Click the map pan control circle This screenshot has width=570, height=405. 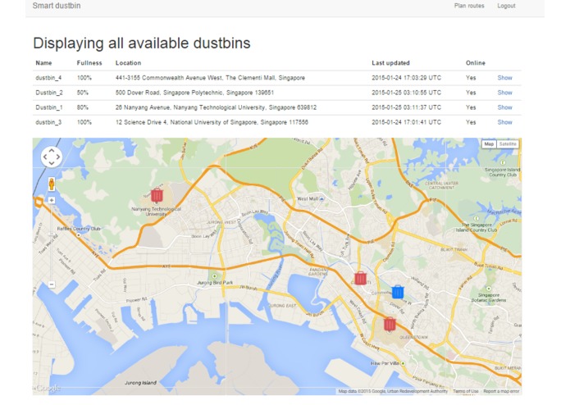[51, 157]
